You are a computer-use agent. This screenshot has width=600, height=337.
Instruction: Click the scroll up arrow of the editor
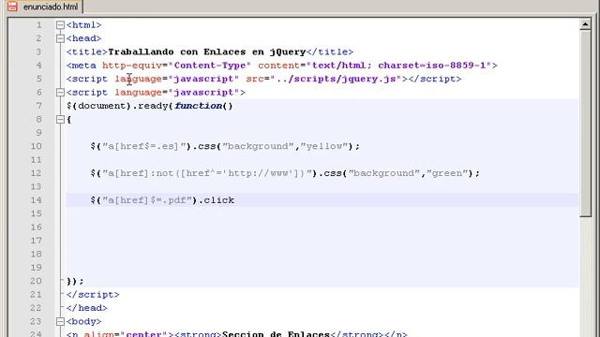585,24
